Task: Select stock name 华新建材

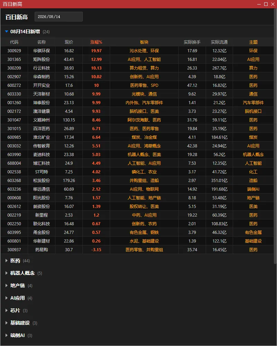Action: [x=42, y=241]
